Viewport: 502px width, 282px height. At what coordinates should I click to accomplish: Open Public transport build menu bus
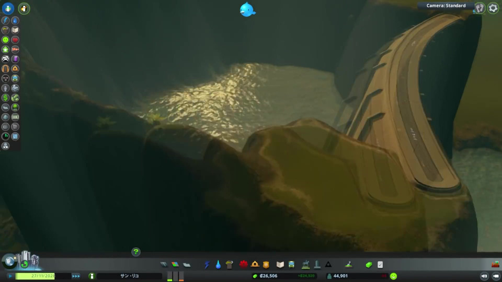291,264
